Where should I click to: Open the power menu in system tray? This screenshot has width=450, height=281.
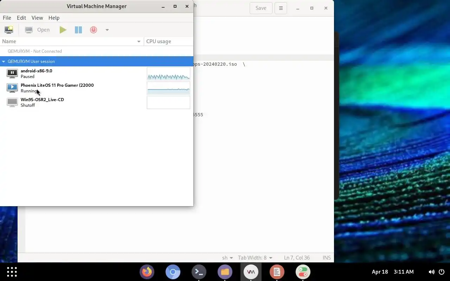point(442,272)
